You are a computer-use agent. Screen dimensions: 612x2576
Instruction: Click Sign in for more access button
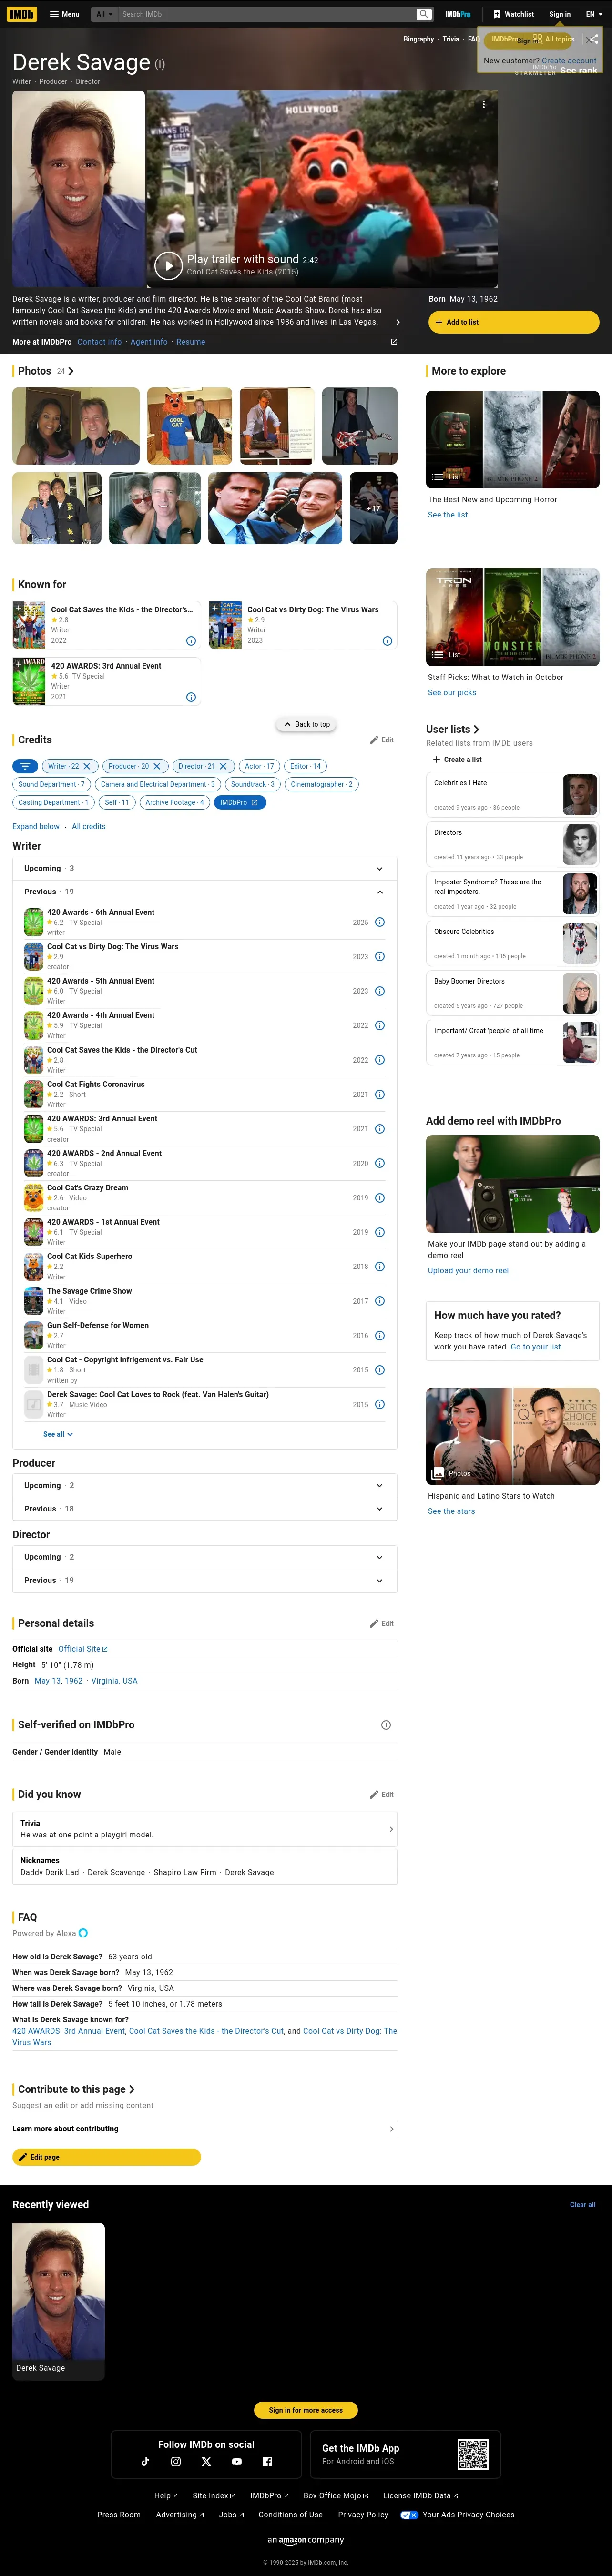pyautogui.click(x=306, y=2410)
